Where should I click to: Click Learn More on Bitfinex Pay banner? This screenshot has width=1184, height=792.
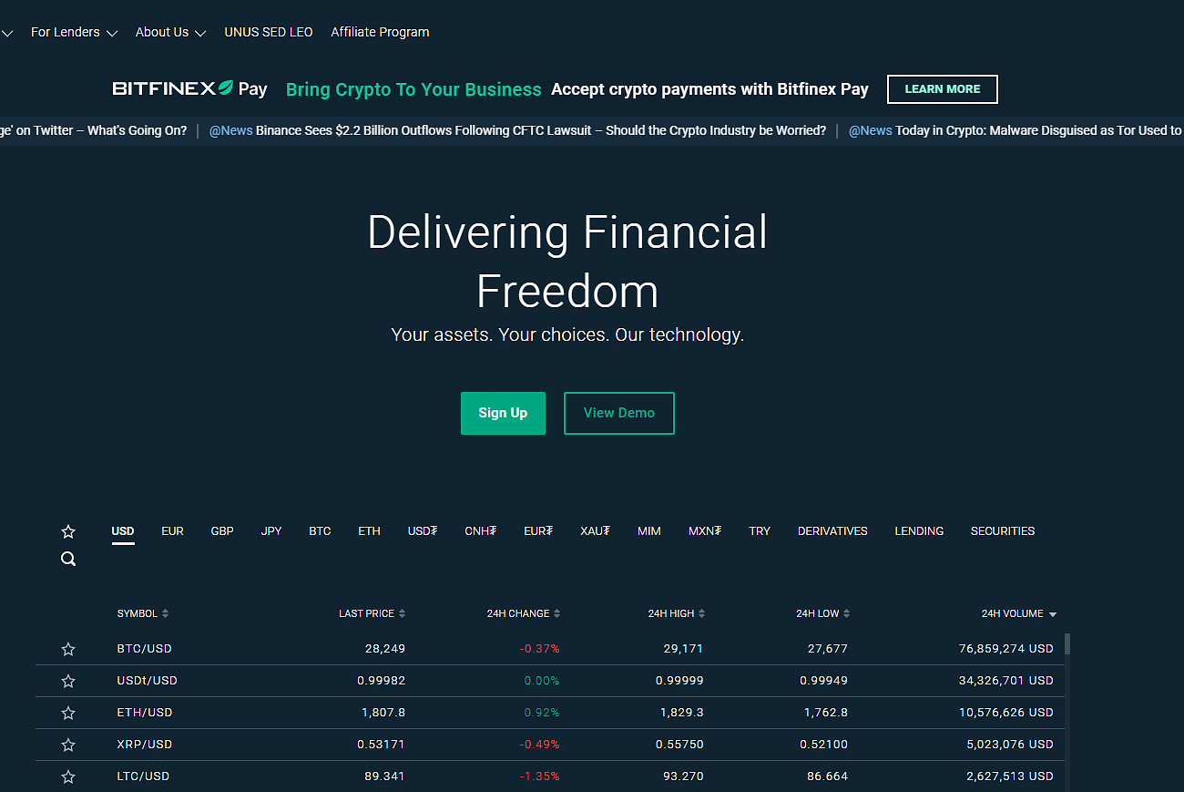pyautogui.click(x=943, y=89)
